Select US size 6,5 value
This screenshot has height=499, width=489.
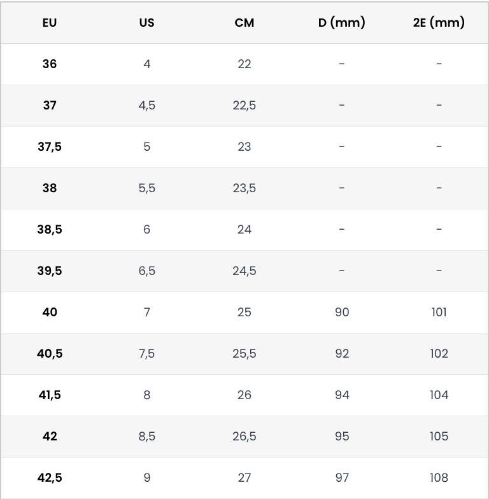[x=146, y=271]
